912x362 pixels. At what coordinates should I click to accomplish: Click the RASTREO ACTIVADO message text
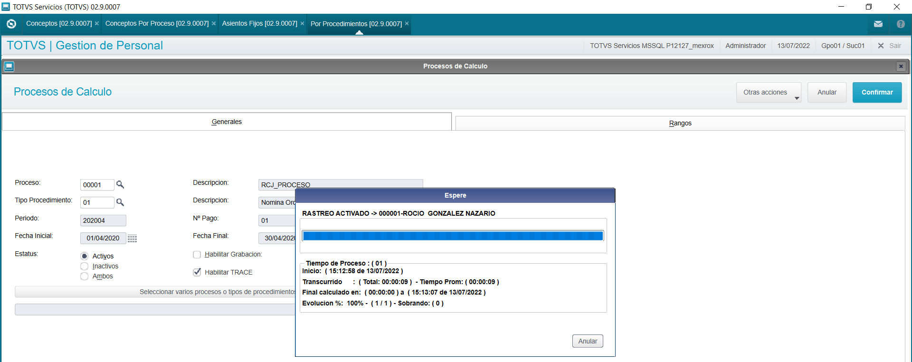coord(399,213)
